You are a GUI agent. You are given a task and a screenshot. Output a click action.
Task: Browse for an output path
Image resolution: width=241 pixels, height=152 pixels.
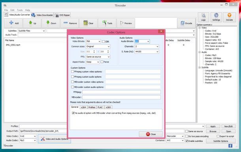[x=213, y=131]
